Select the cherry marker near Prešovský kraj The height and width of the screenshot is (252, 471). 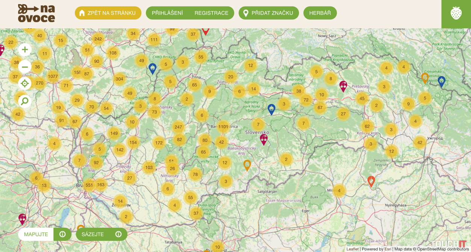[x=343, y=86]
